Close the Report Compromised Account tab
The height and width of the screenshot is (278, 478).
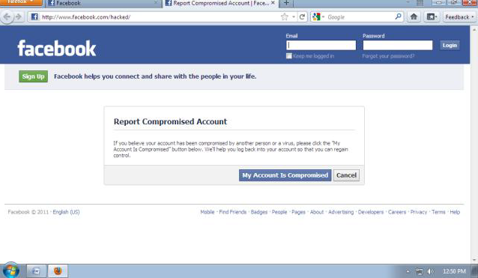273,3
